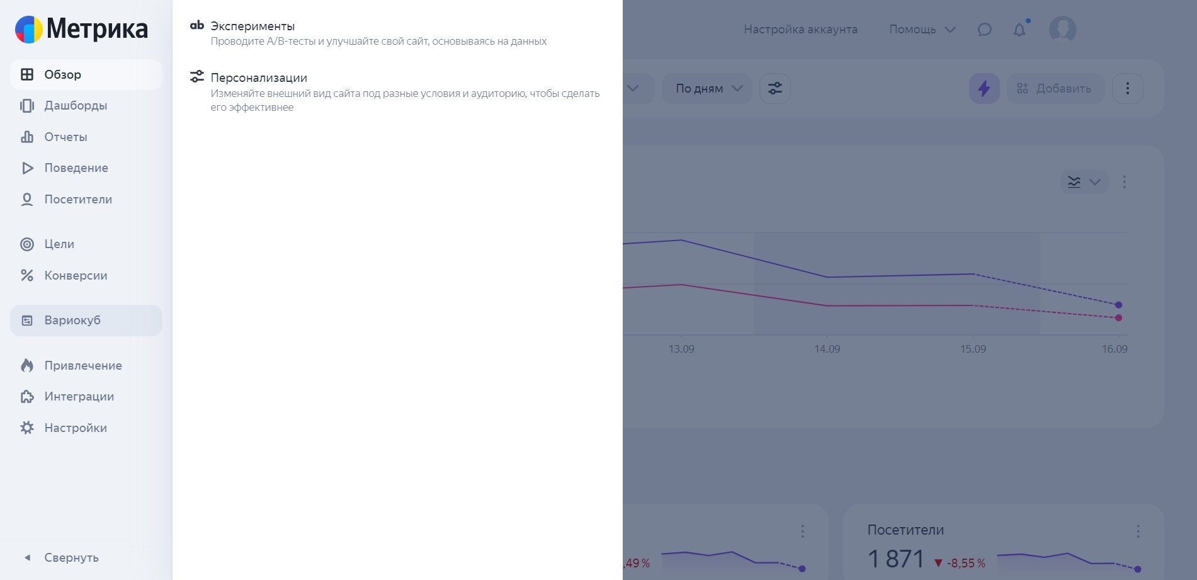Viewport: 1197px width, 580px height.
Task: Open the chat bubble icon in header
Action: [x=985, y=30]
